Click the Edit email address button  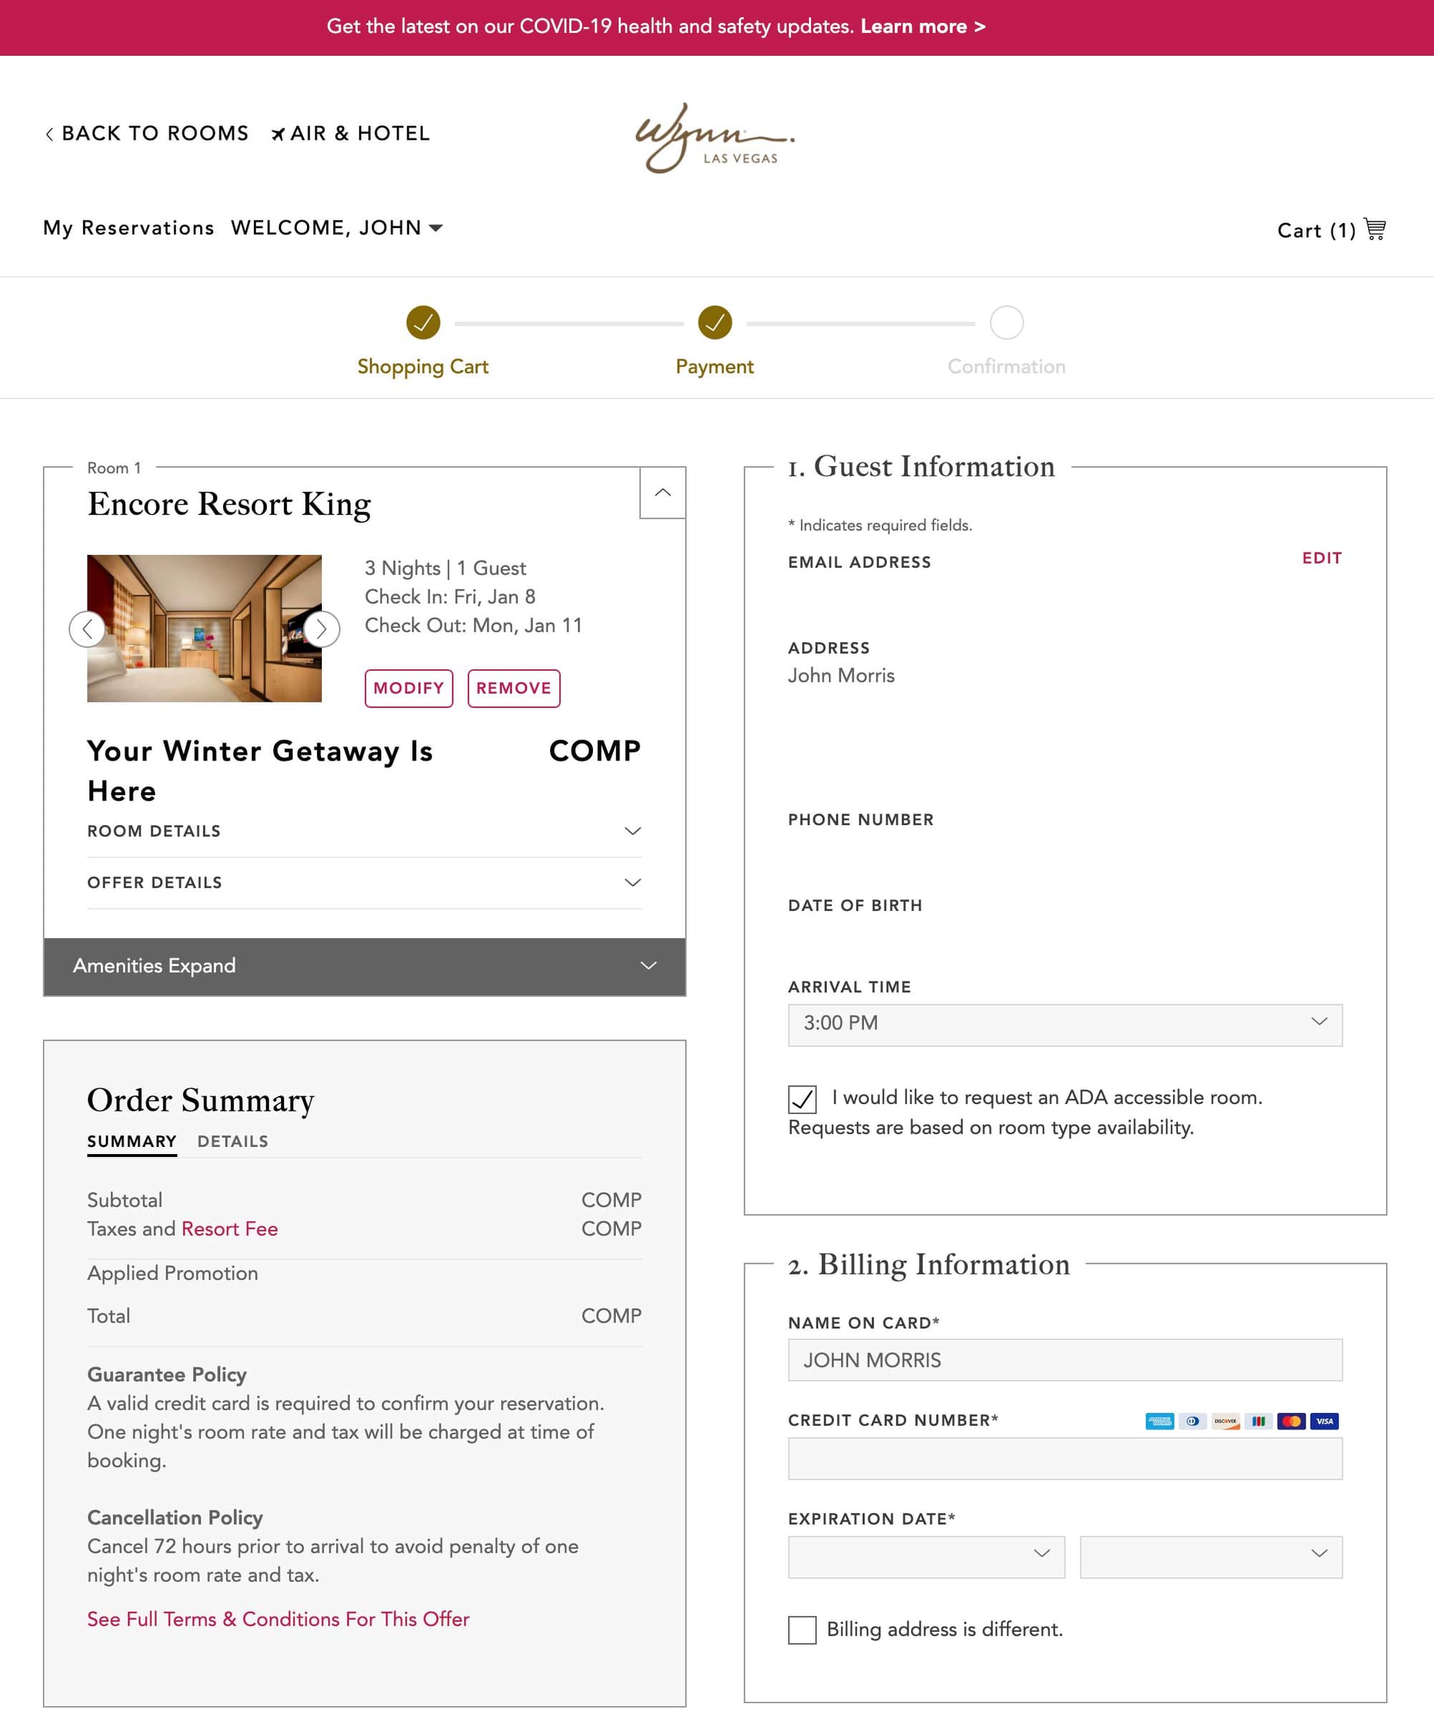coord(1321,559)
